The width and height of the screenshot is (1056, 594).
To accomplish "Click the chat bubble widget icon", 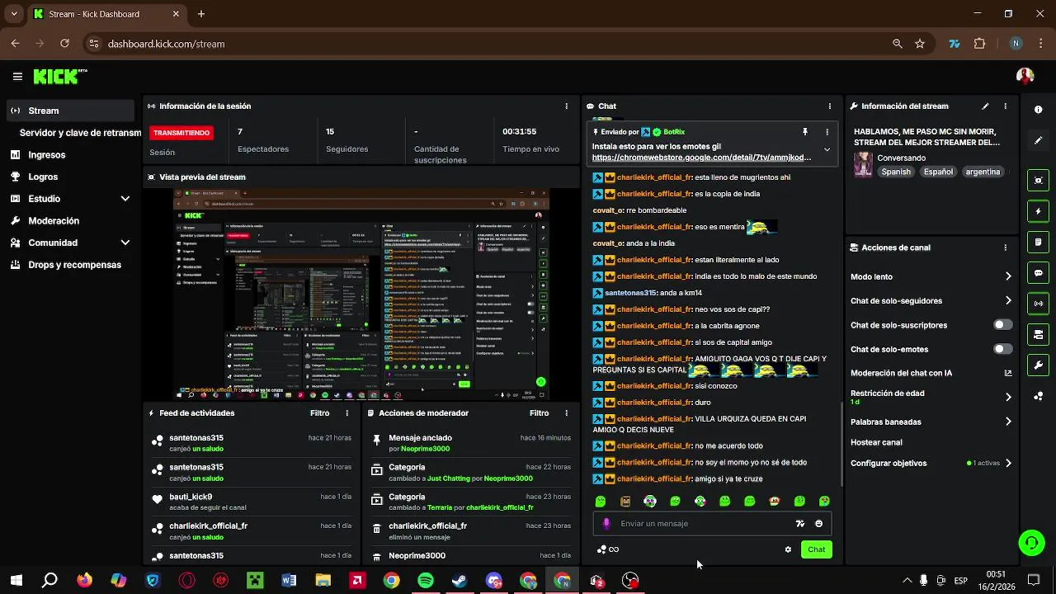I will pyautogui.click(x=1038, y=273).
